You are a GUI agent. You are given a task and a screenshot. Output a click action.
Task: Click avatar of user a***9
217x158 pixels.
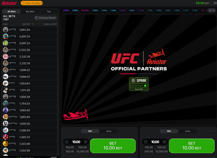pos(6,30)
